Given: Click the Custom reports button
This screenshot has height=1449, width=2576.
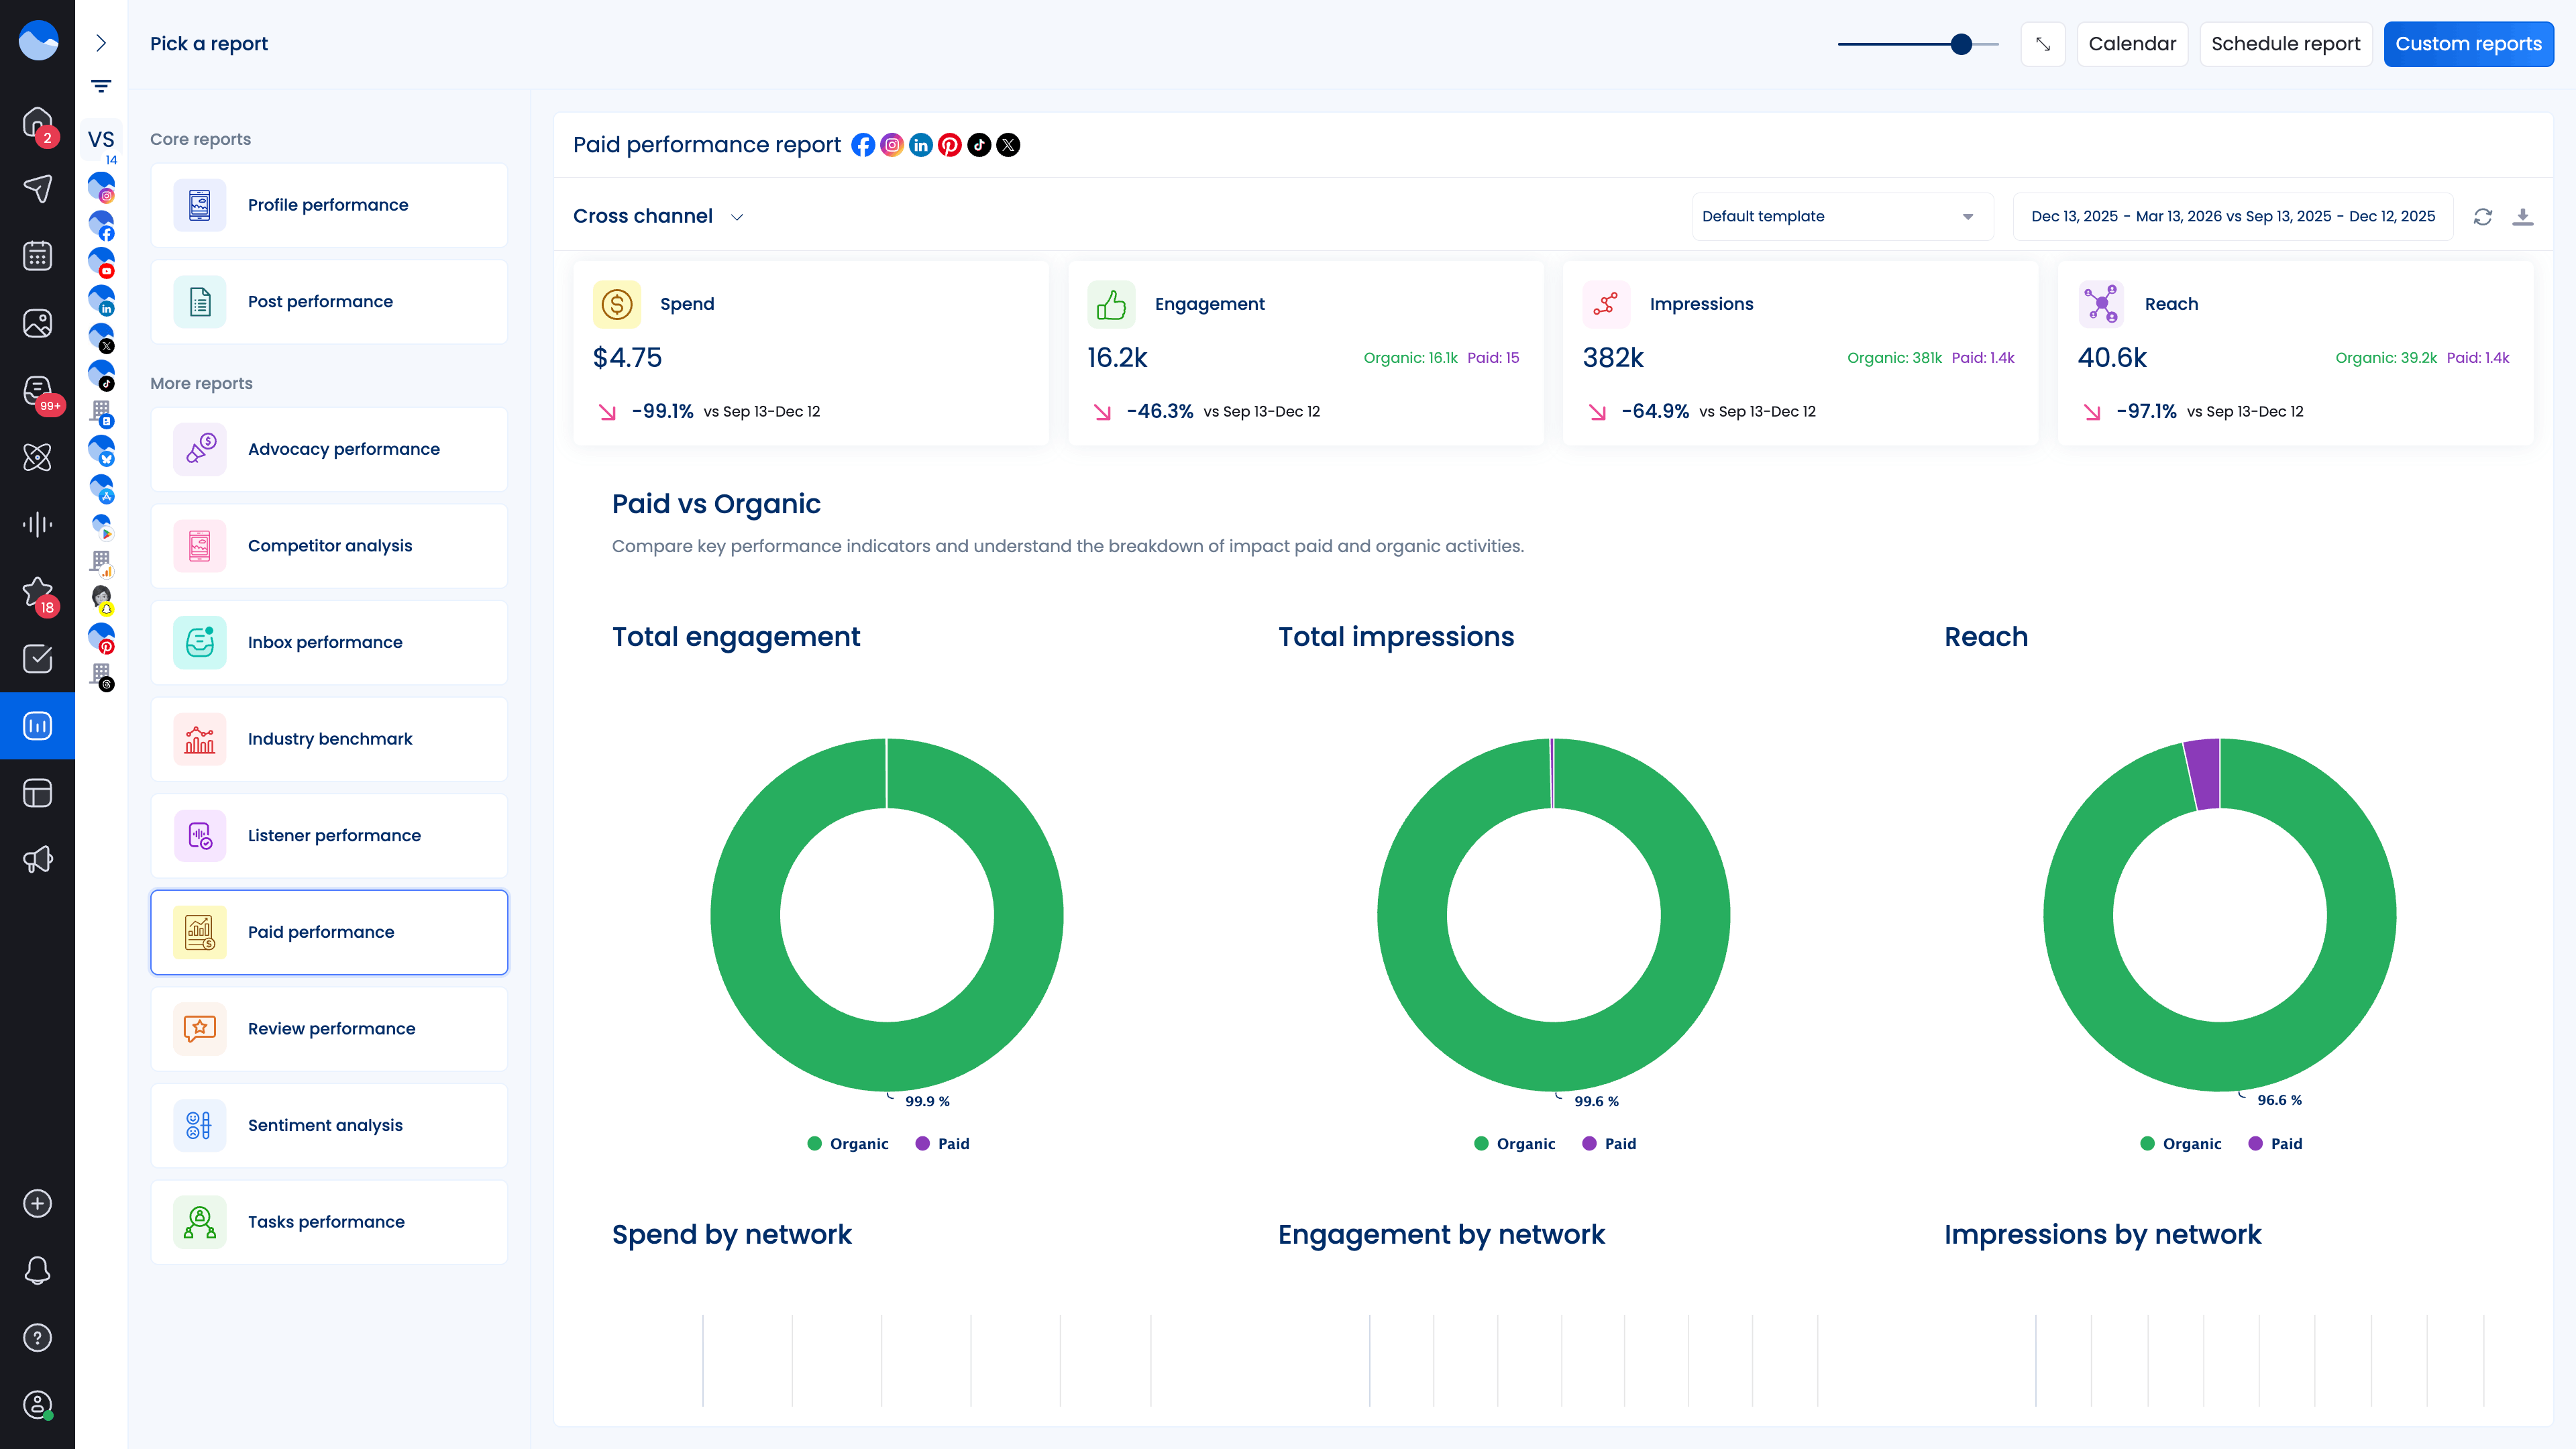Looking at the screenshot, I should (2469, 43).
